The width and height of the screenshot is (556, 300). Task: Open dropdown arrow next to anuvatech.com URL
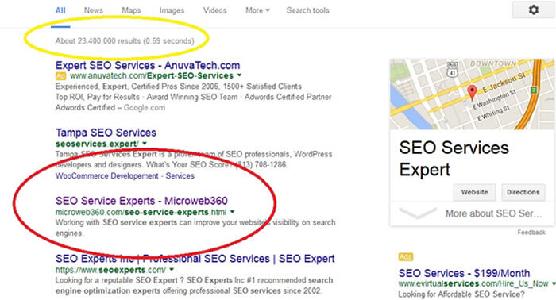[239, 75]
